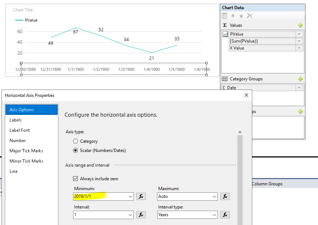Open the Minimum value dropdown

click(130, 197)
